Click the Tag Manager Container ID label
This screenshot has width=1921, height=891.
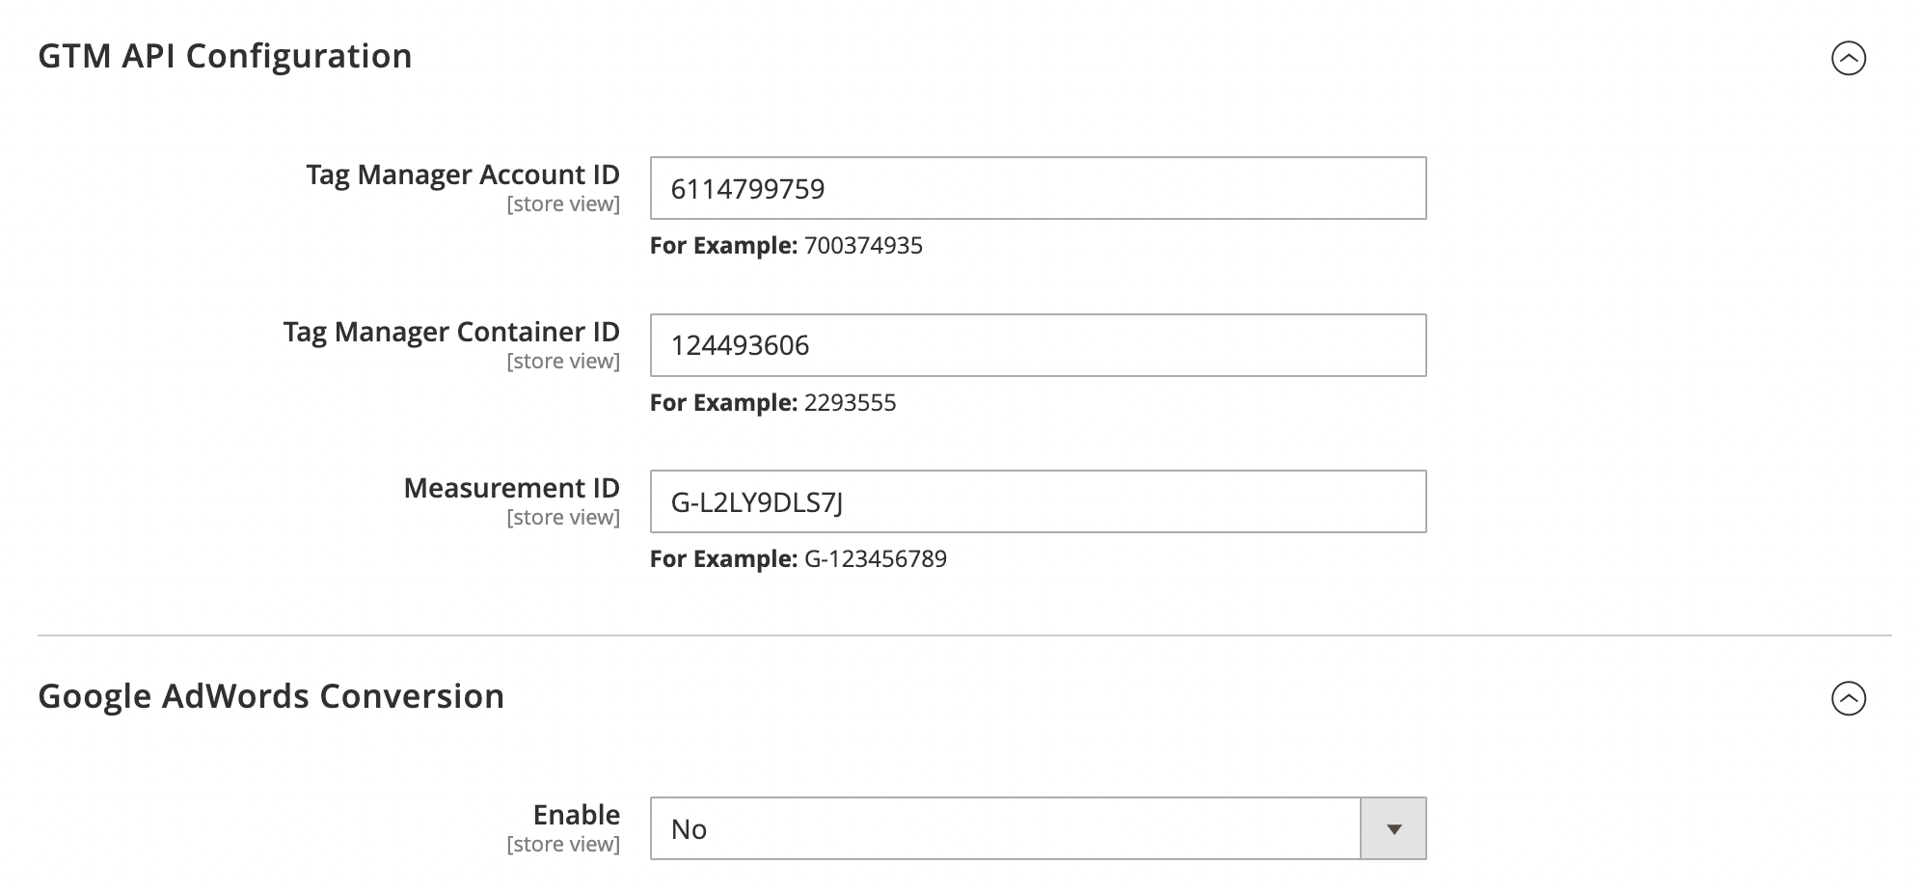pyautogui.click(x=451, y=332)
